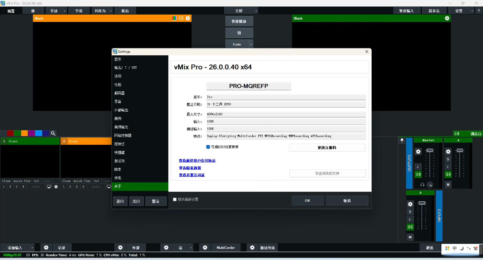483x260 pixels.
Task: Click the question mark help button
Action: (x=479, y=11)
